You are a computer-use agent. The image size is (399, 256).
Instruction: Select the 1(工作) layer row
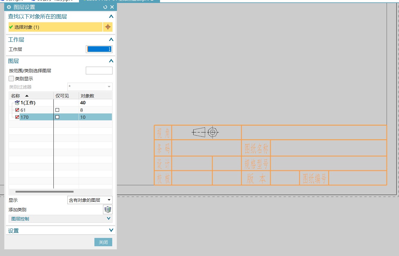pos(61,103)
